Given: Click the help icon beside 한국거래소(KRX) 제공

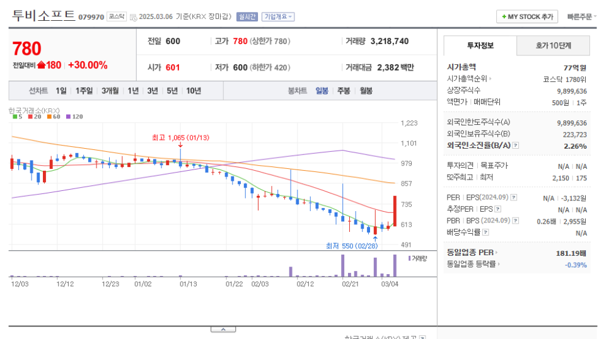Looking at the screenshot, I should click(422, 338).
